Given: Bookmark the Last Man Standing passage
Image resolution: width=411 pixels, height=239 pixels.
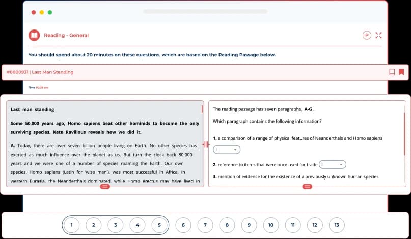Looking at the screenshot, I should click(x=401, y=72).
